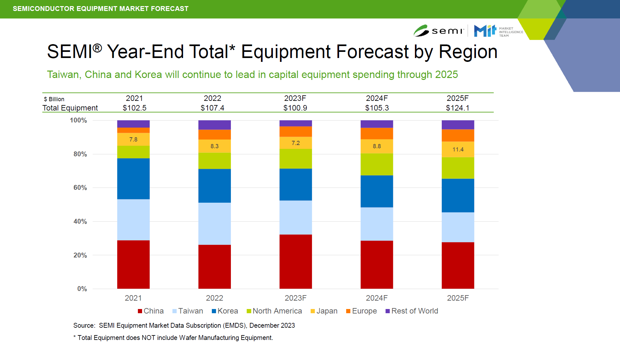Click the 7.2 Japan value in 2023F bar

[296, 143]
